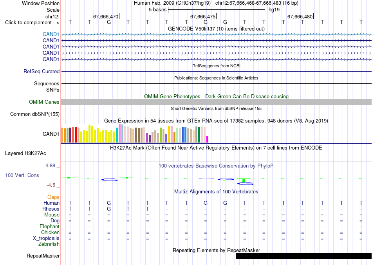Screen dimensions: 372x265
Task: Click the black RepeatMasker element block
Action: click(304, 256)
